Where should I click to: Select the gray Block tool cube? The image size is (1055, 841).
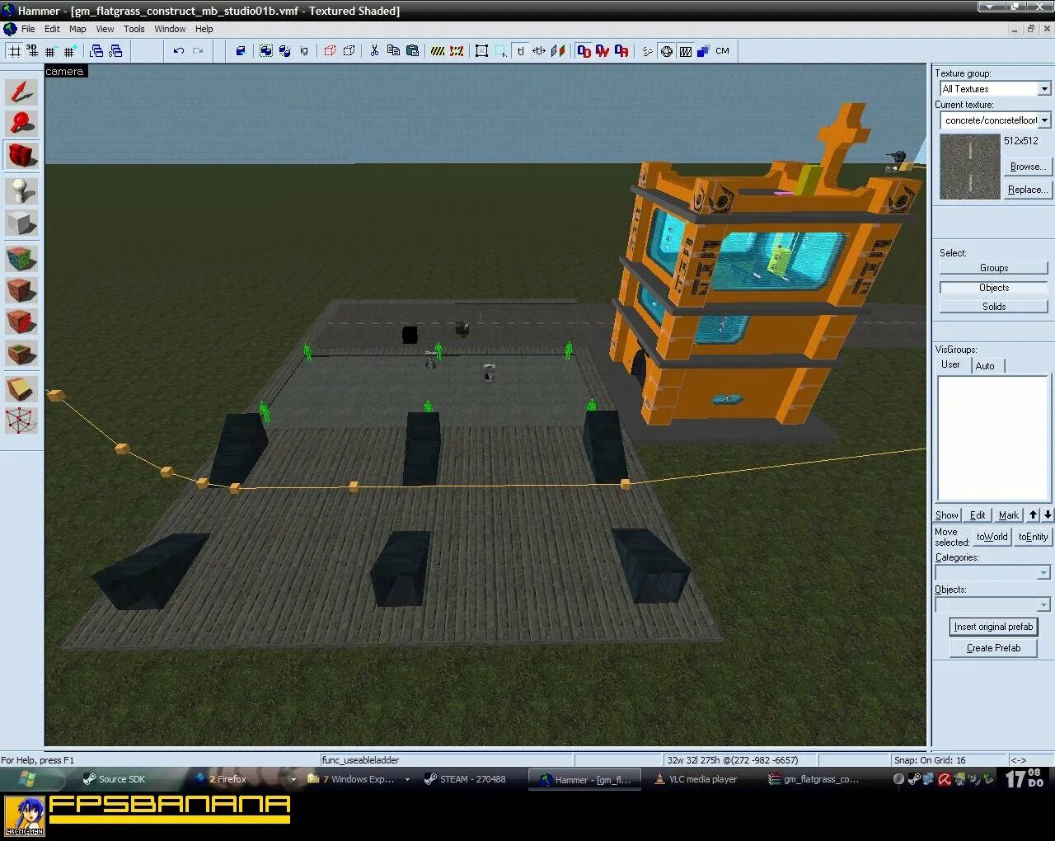[x=21, y=223]
